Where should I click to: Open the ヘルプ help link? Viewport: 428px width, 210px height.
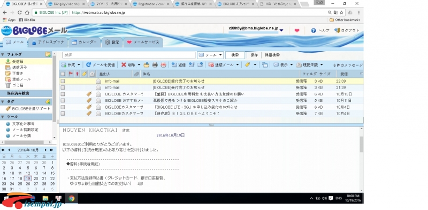click(320, 30)
